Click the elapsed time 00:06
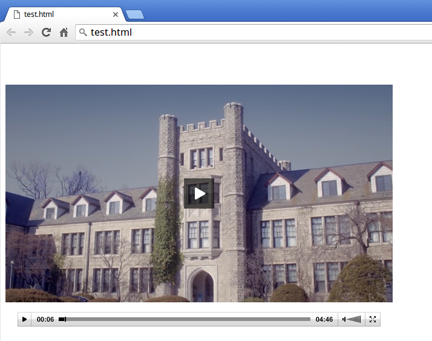The width and height of the screenshot is (432, 341). click(45, 319)
